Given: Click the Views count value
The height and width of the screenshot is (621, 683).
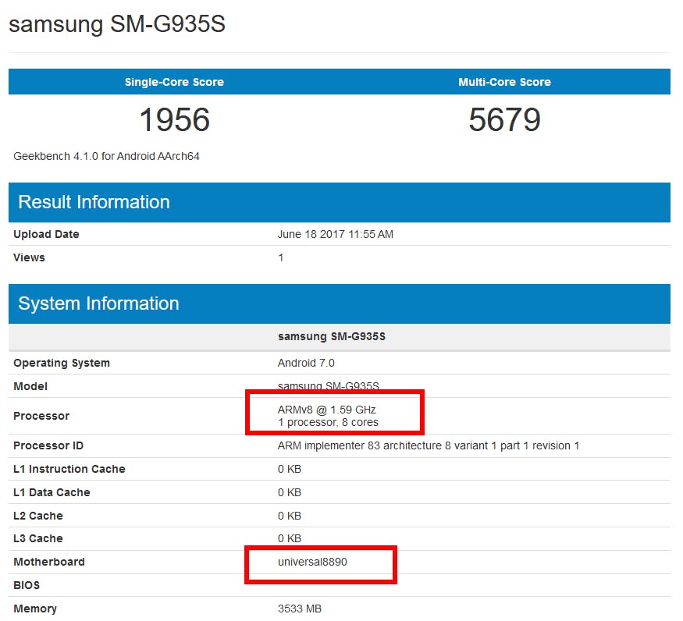Looking at the screenshot, I should (281, 257).
